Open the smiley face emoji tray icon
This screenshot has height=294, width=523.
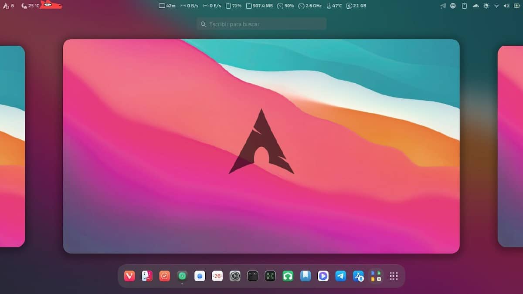point(453,6)
